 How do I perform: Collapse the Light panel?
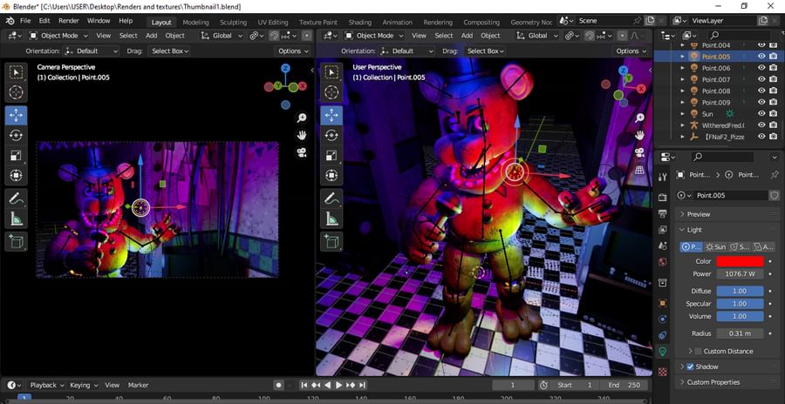tap(694, 230)
